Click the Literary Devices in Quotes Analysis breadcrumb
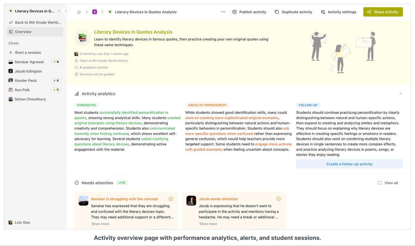 146,12
